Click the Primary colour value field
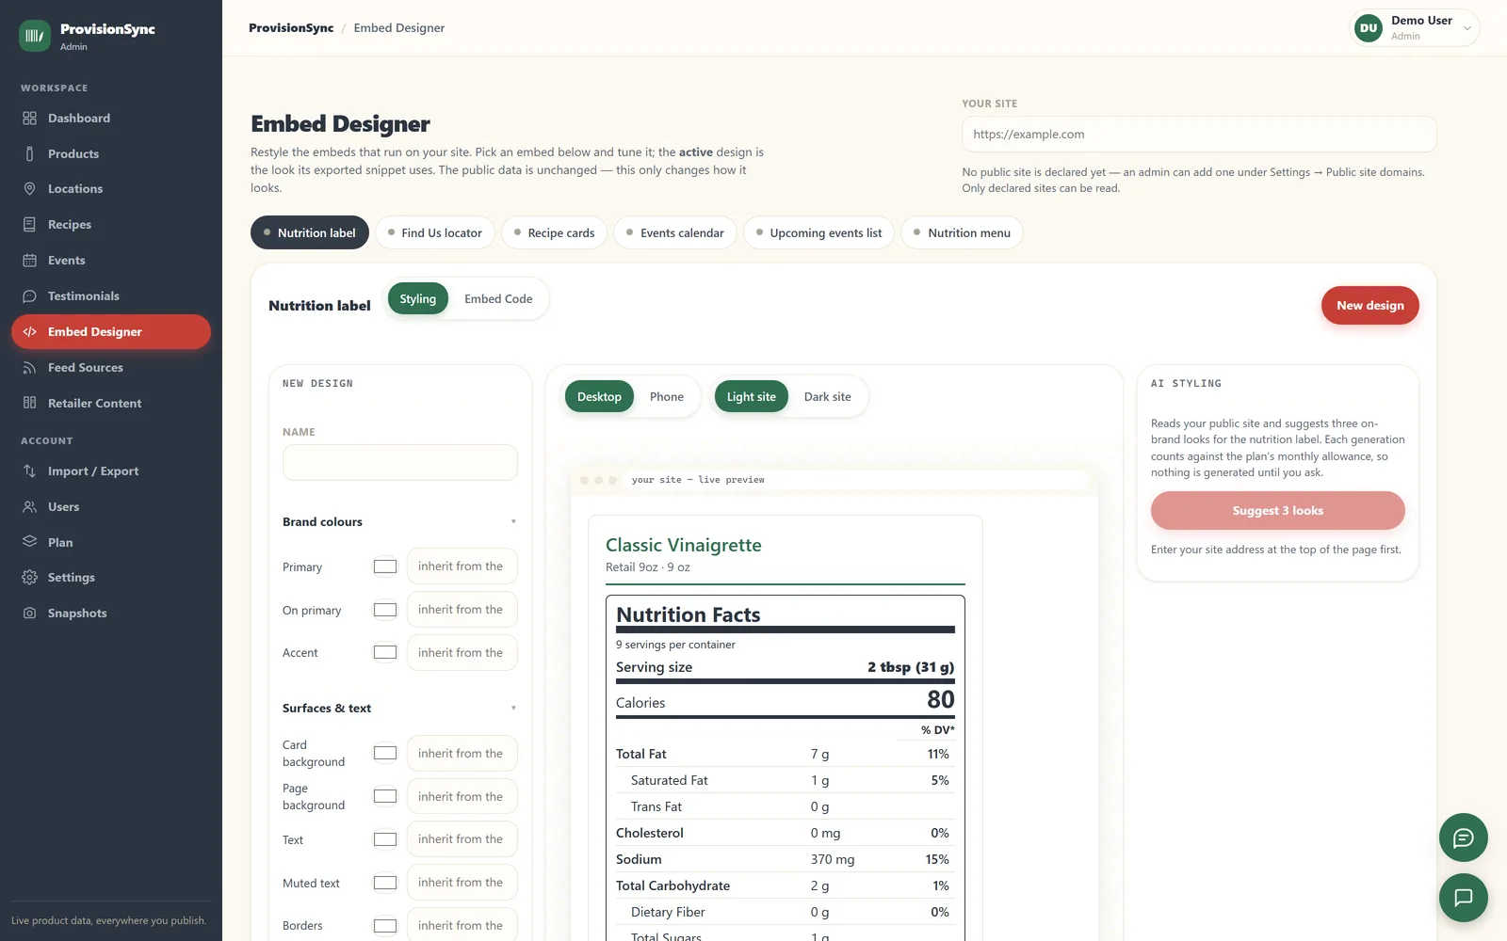1507x941 pixels. 462,566
